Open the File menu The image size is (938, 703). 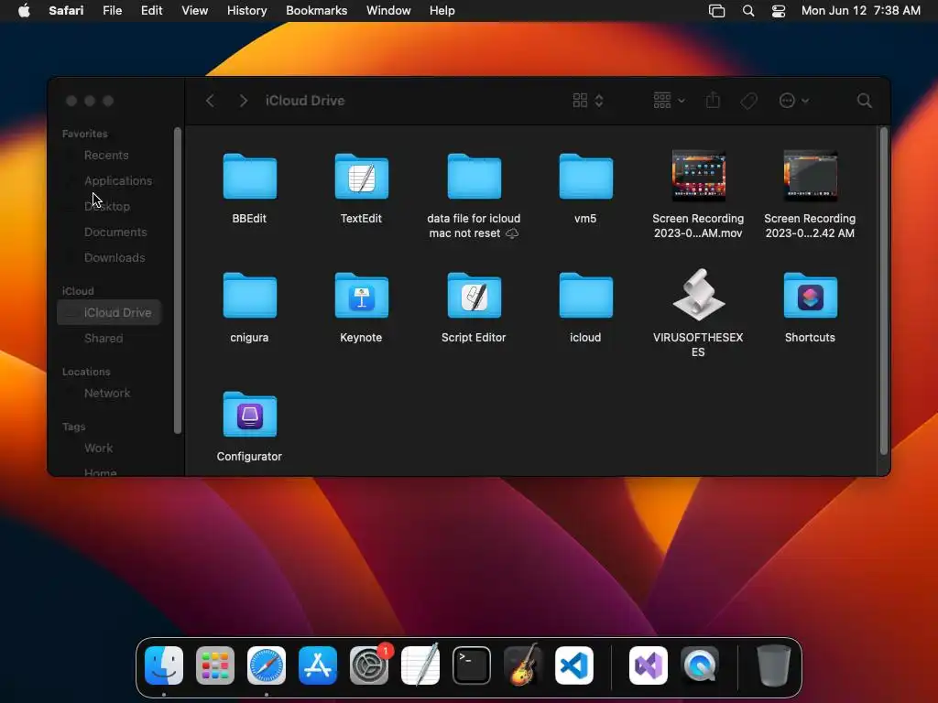[112, 11]
